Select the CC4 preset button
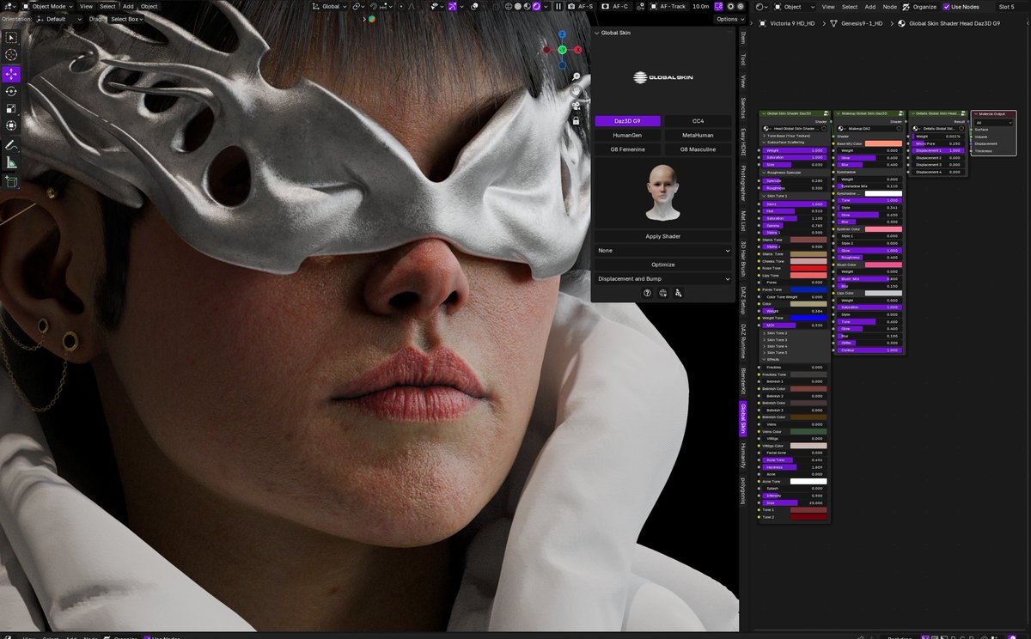Image resolution: width=1031 pixels, height=639 pixels. point(699,121)
